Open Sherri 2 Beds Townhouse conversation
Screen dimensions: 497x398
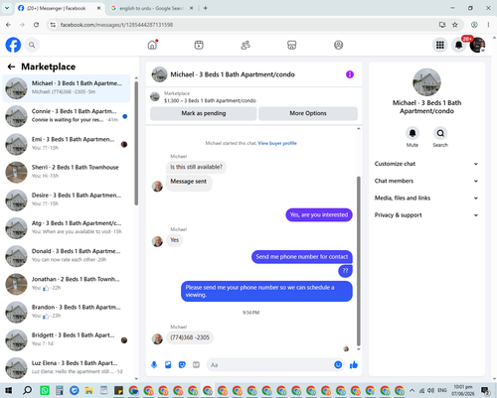pos(67,173)
